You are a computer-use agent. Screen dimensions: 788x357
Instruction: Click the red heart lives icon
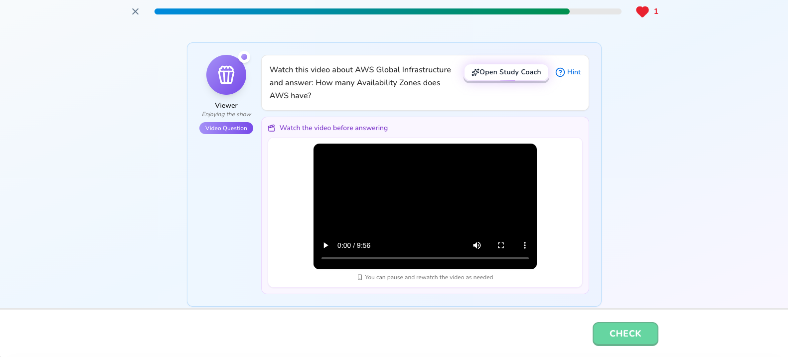[642, 11]
